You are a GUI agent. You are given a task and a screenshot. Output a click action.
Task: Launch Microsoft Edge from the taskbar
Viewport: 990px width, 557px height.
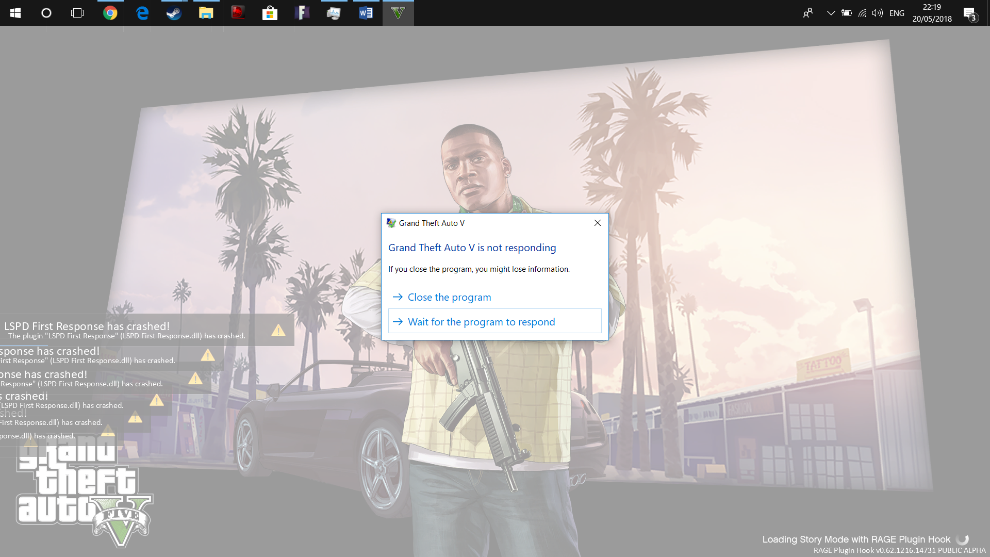tap(142, 13)
